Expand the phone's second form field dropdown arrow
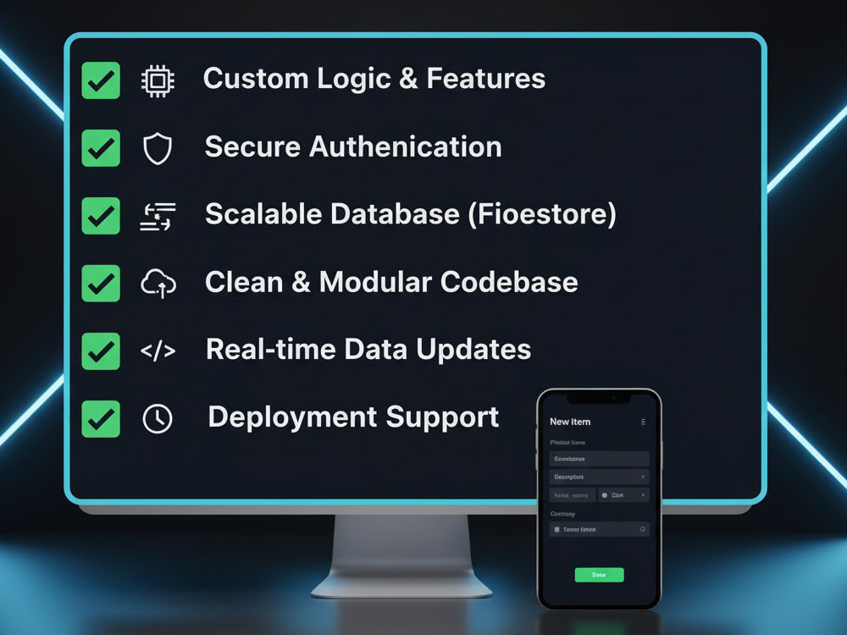Screen dimensions: 847x635 tap(642, 477)
